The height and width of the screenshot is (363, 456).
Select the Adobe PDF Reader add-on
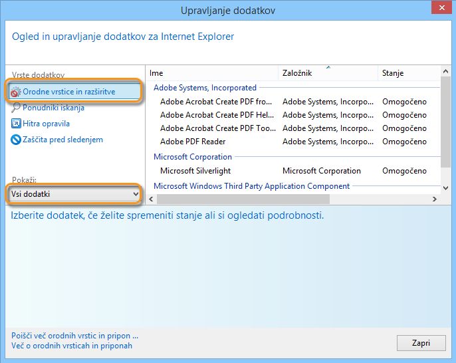pyautogui.click(x=193, y=142)
